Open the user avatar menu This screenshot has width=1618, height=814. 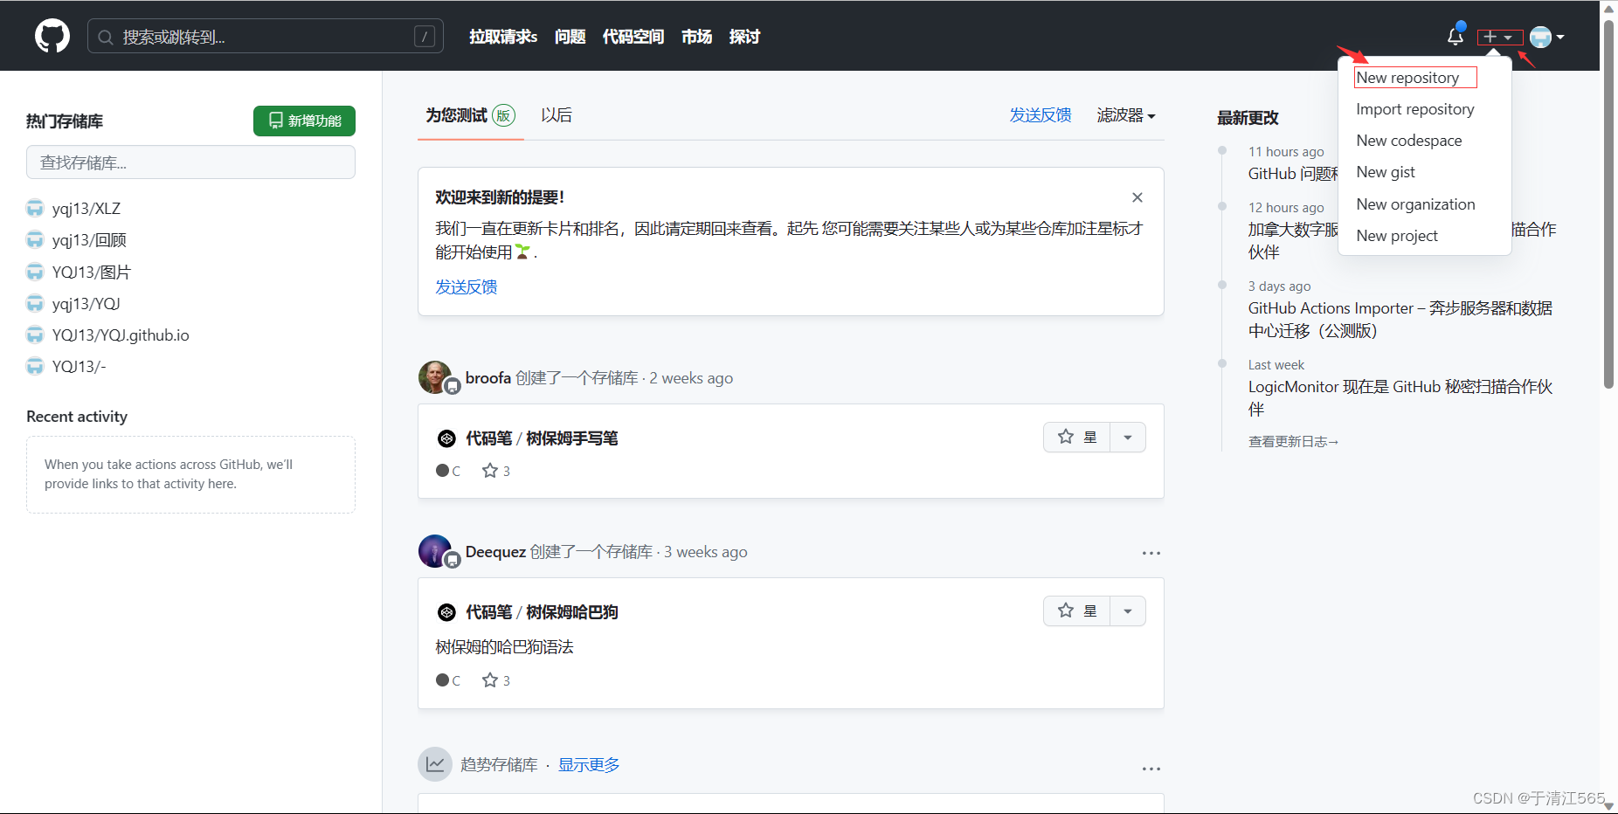[x=1546, y=37]
